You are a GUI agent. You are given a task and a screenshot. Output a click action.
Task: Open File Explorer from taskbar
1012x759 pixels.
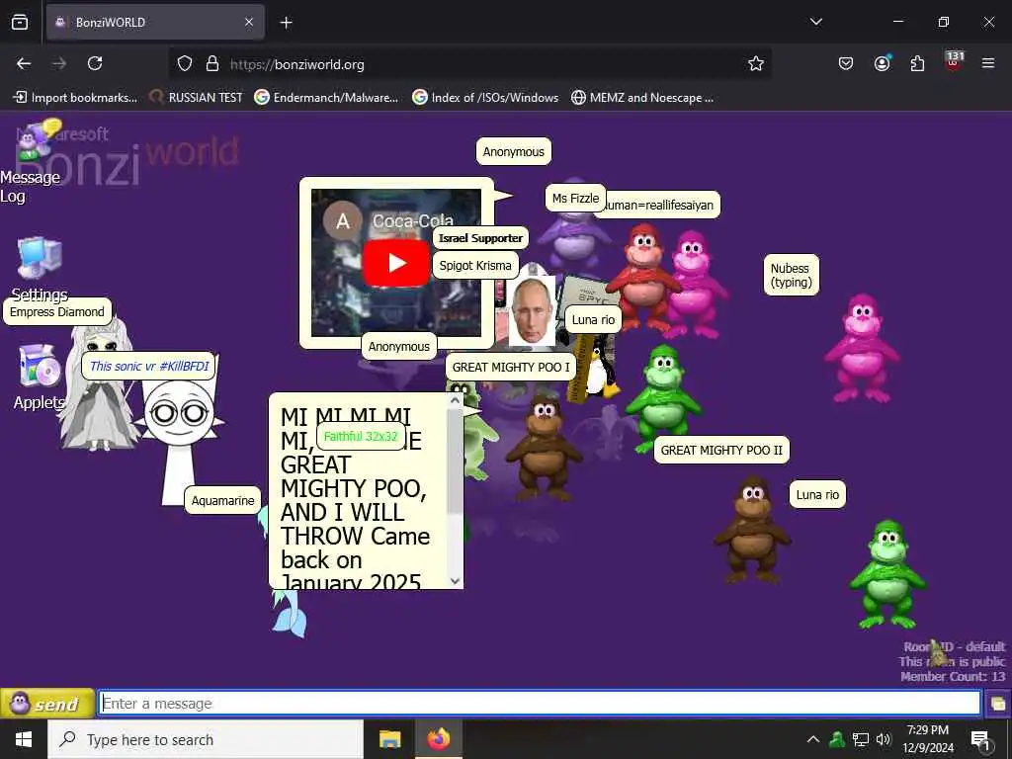[389, 739]
